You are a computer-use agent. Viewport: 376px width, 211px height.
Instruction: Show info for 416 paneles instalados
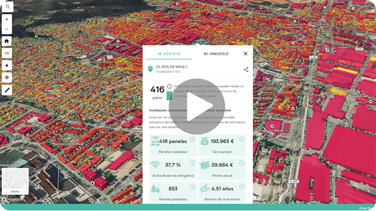192,139
